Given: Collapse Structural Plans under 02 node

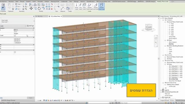Looking at the screenshot, I should (165, 22).
